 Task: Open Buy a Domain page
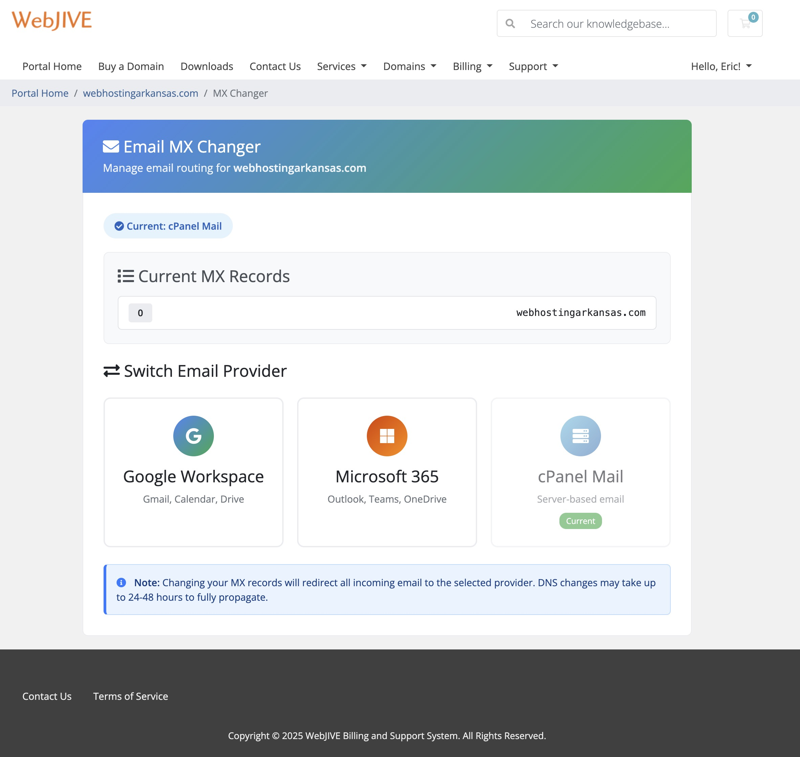(x=131, y=66)
